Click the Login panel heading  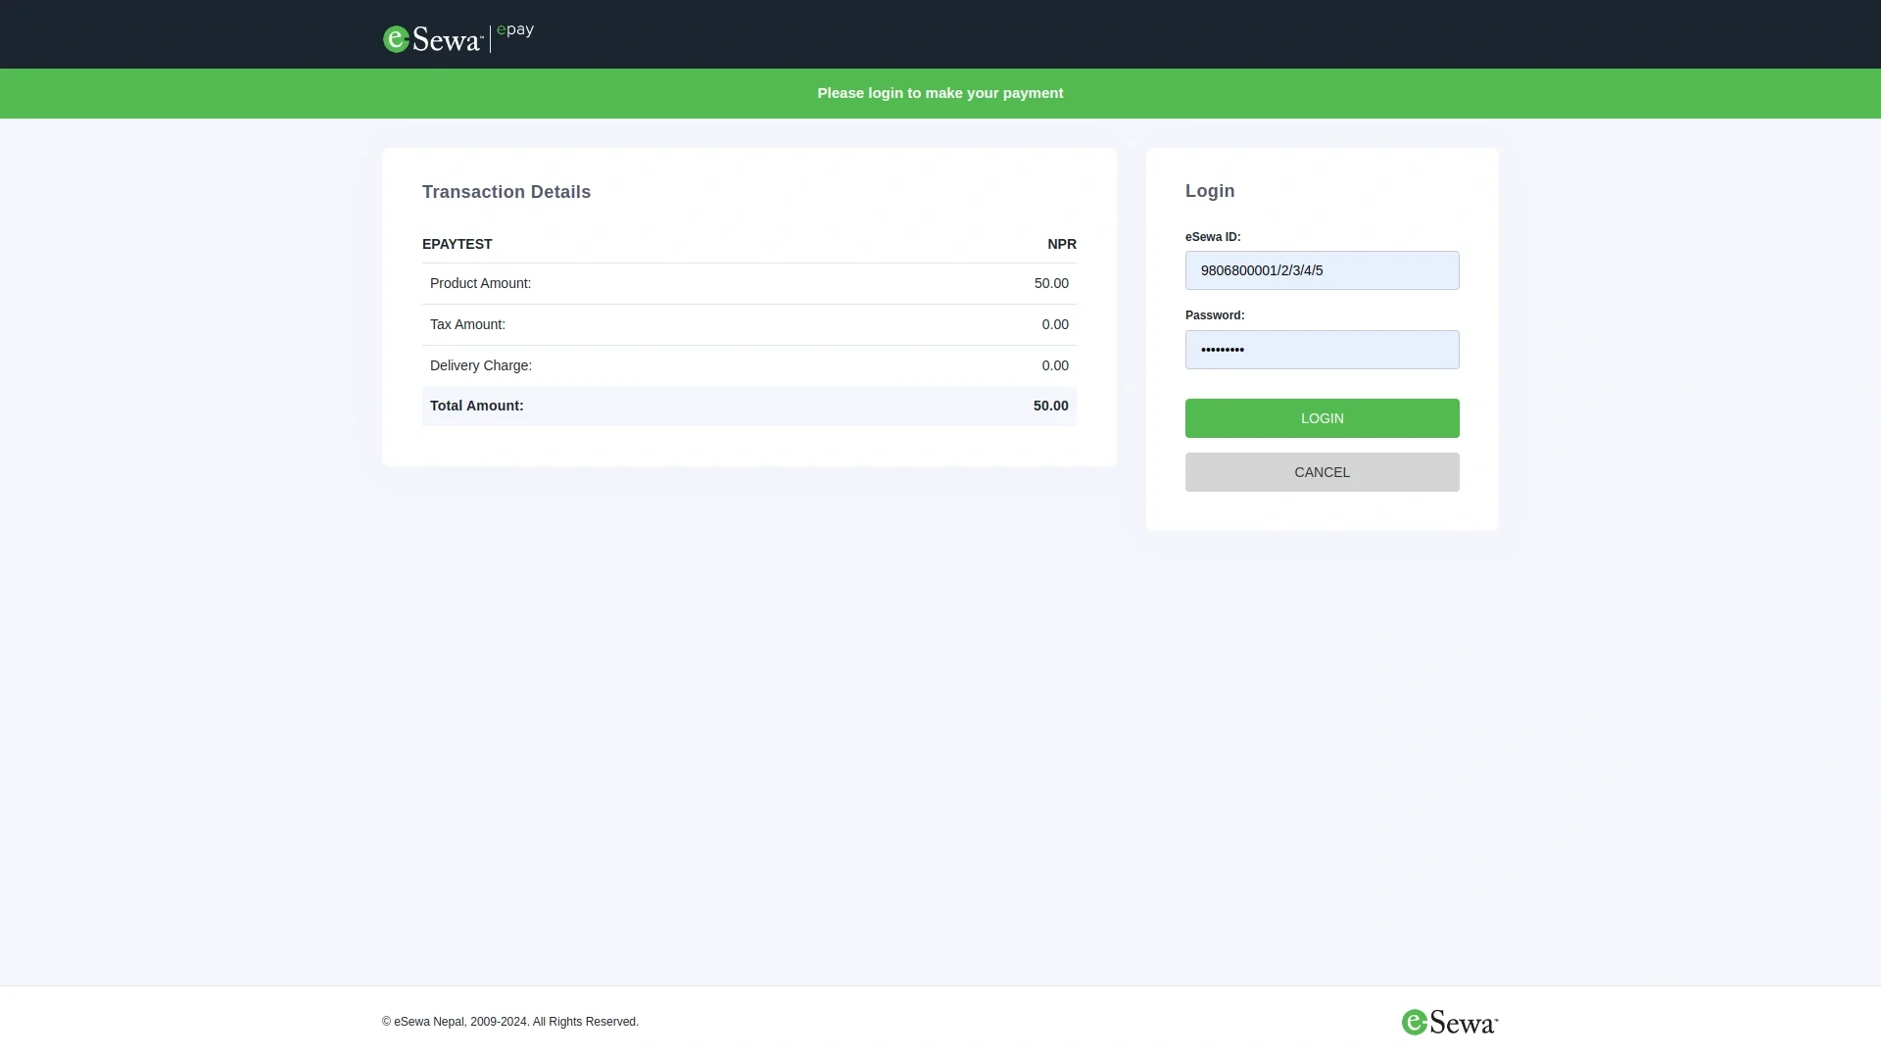click(x=1210, y=191)
